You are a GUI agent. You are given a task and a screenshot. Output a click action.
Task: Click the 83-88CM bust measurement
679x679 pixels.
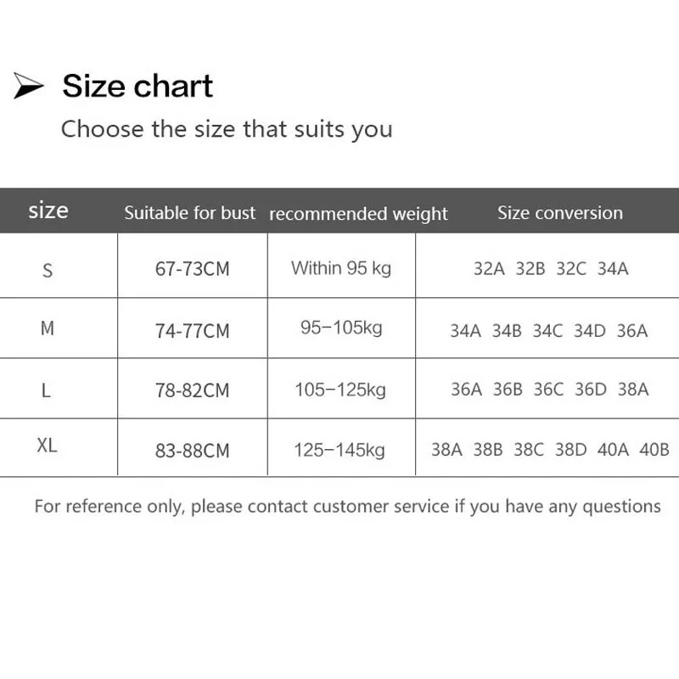[x=193, y=451]
